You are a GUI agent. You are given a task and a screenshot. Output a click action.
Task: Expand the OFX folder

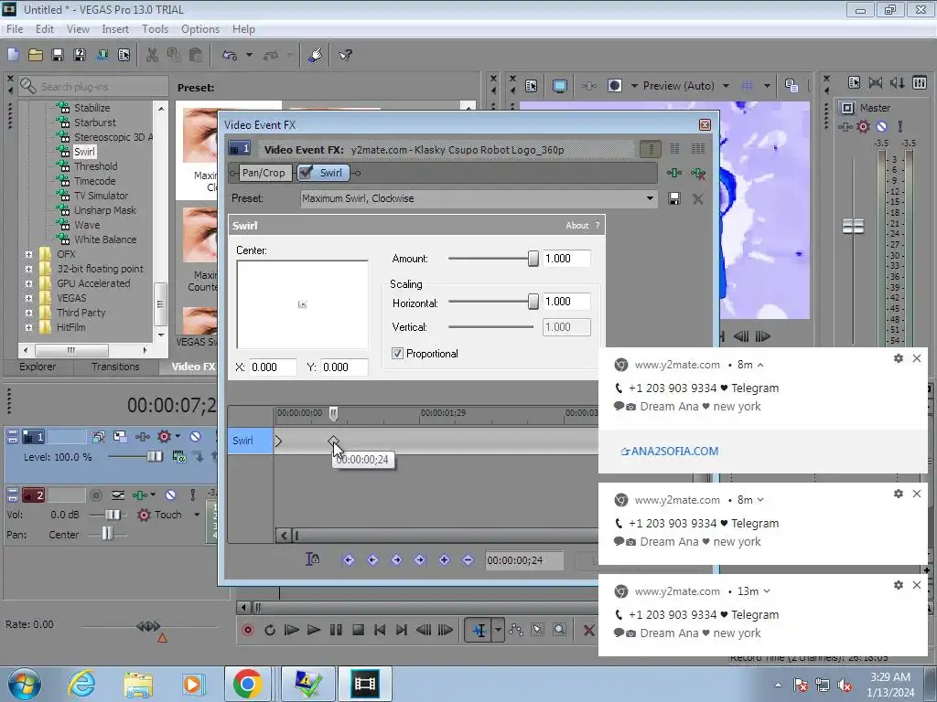(x=28, y=254)
